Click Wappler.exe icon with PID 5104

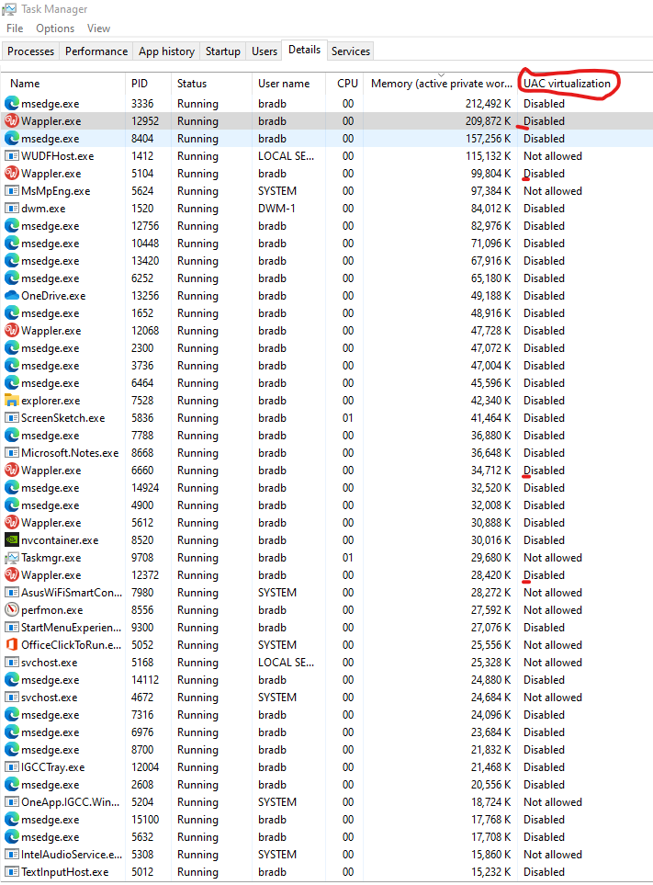pyautogui.click(x=11, y=174)
